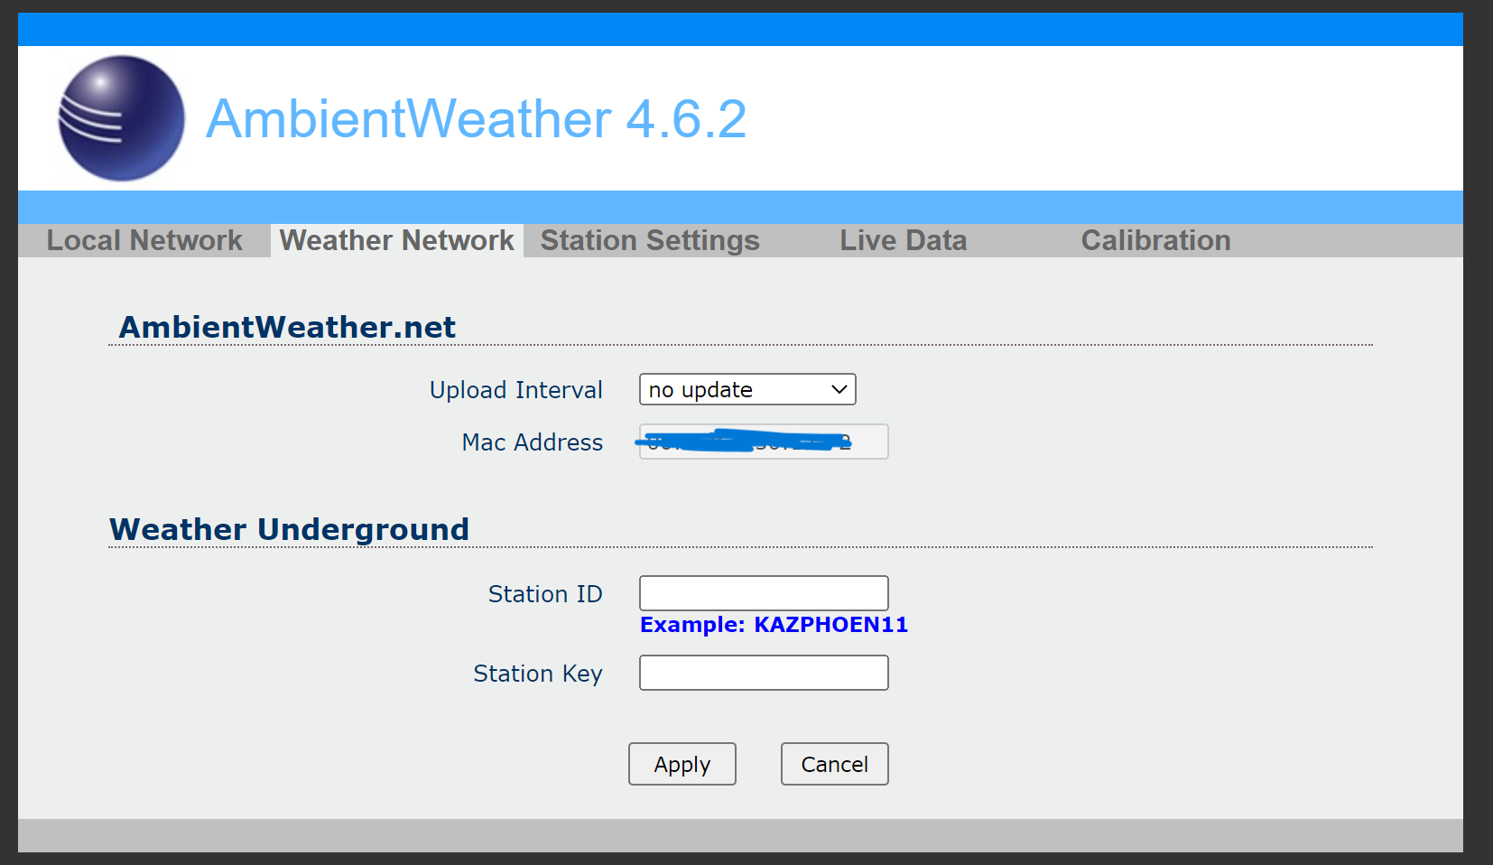Apply the weather network settings

point(682,764)
